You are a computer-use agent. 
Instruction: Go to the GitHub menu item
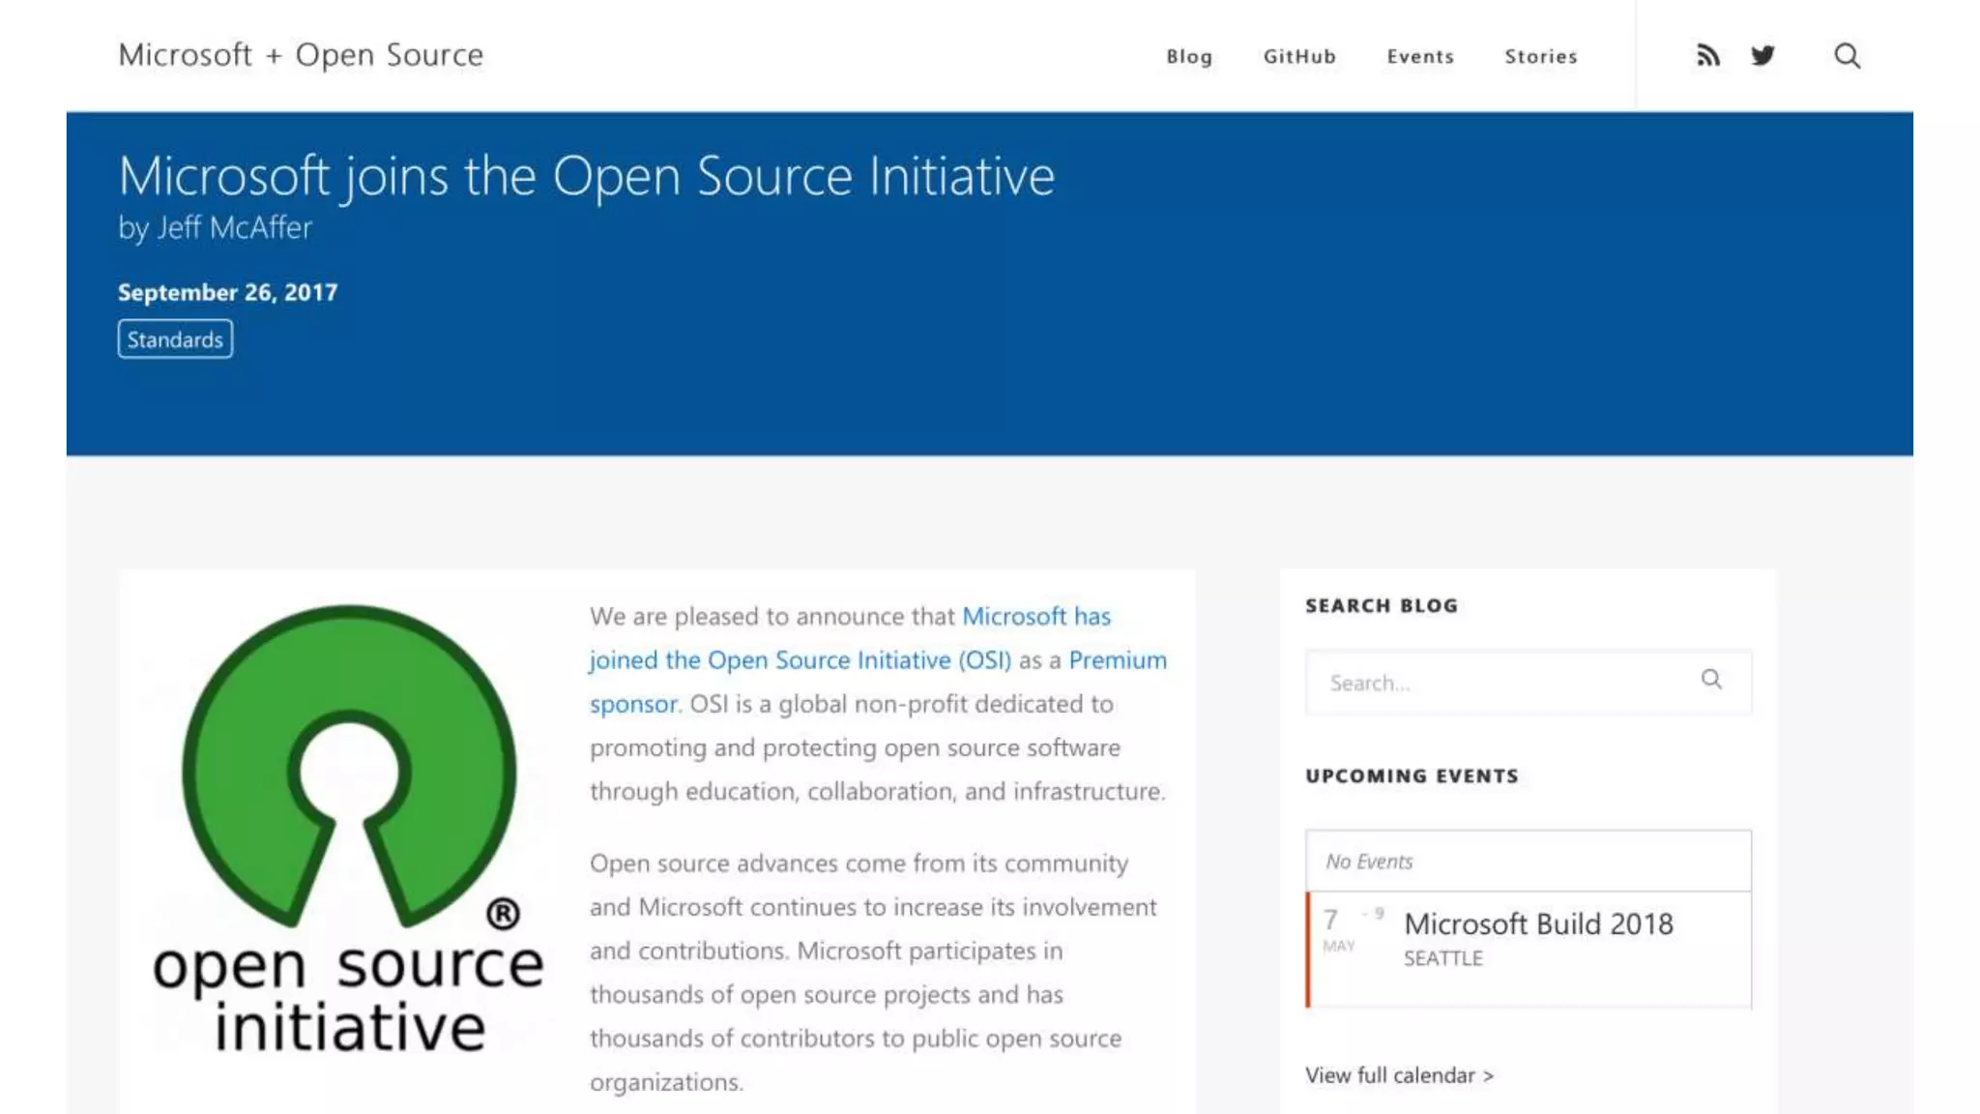pyautogui.click(x=1299, y=56)
